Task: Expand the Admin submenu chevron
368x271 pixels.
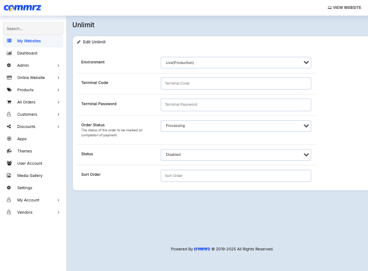Action: pos(58,66)
